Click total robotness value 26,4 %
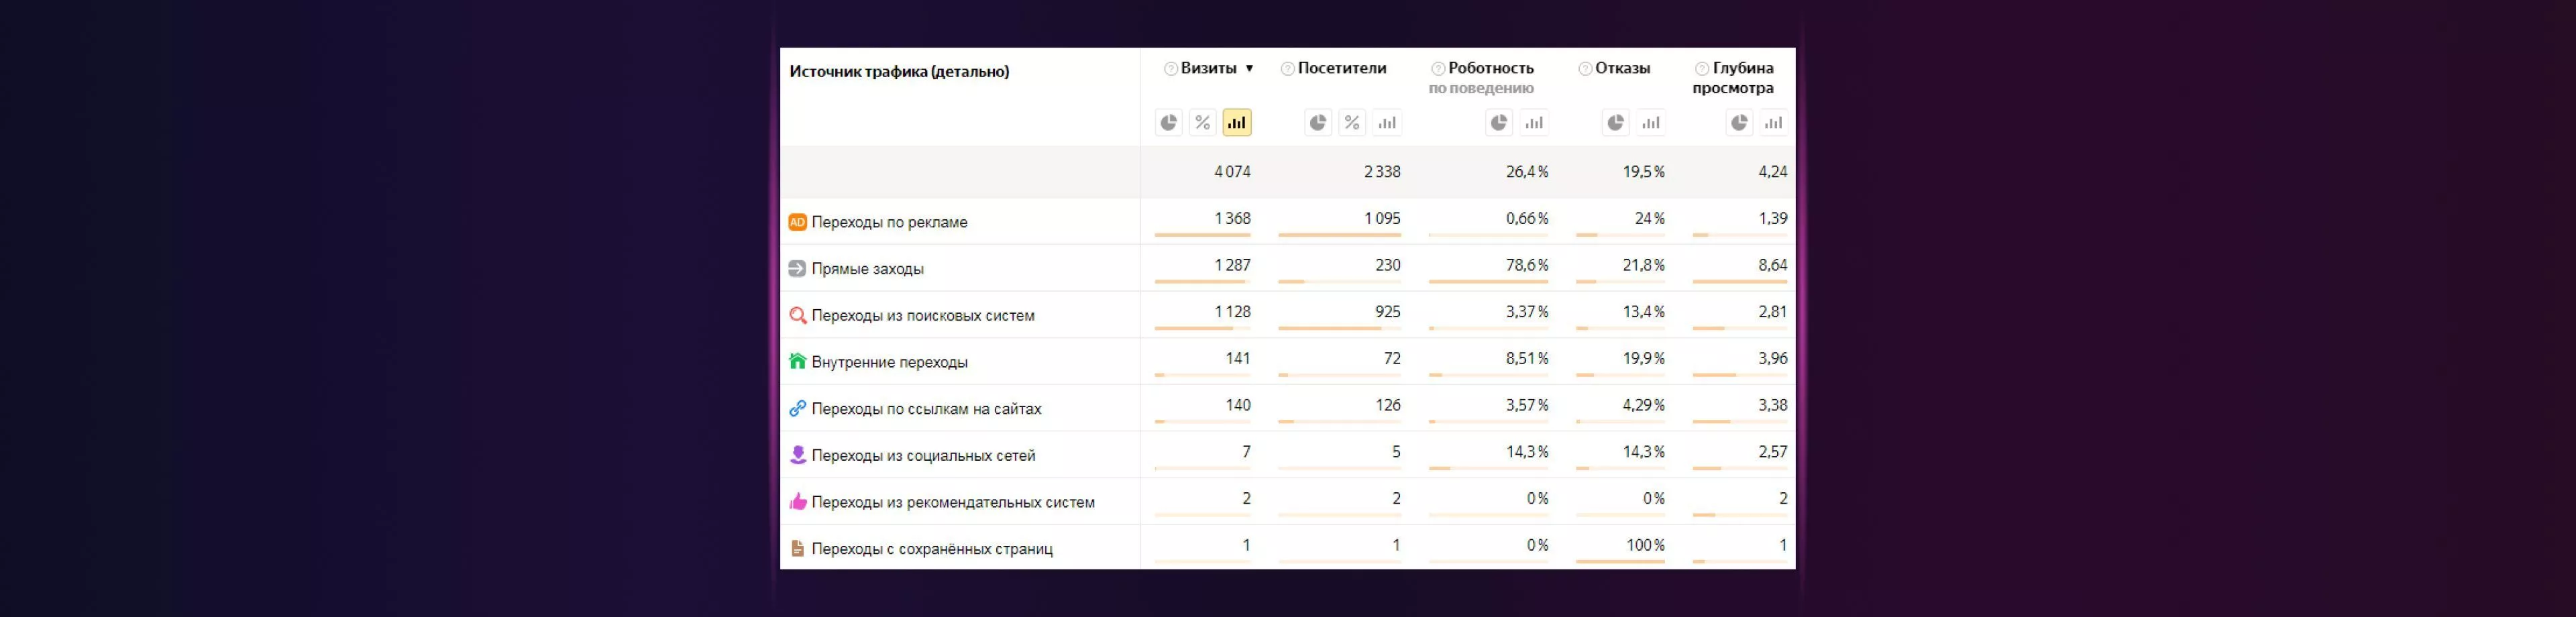This screenshot has width=2576, height=617. [x=1527, y=172]
